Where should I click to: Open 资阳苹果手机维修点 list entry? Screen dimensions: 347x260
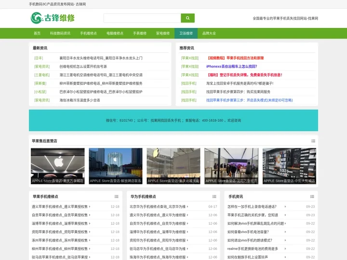[60, 232]
